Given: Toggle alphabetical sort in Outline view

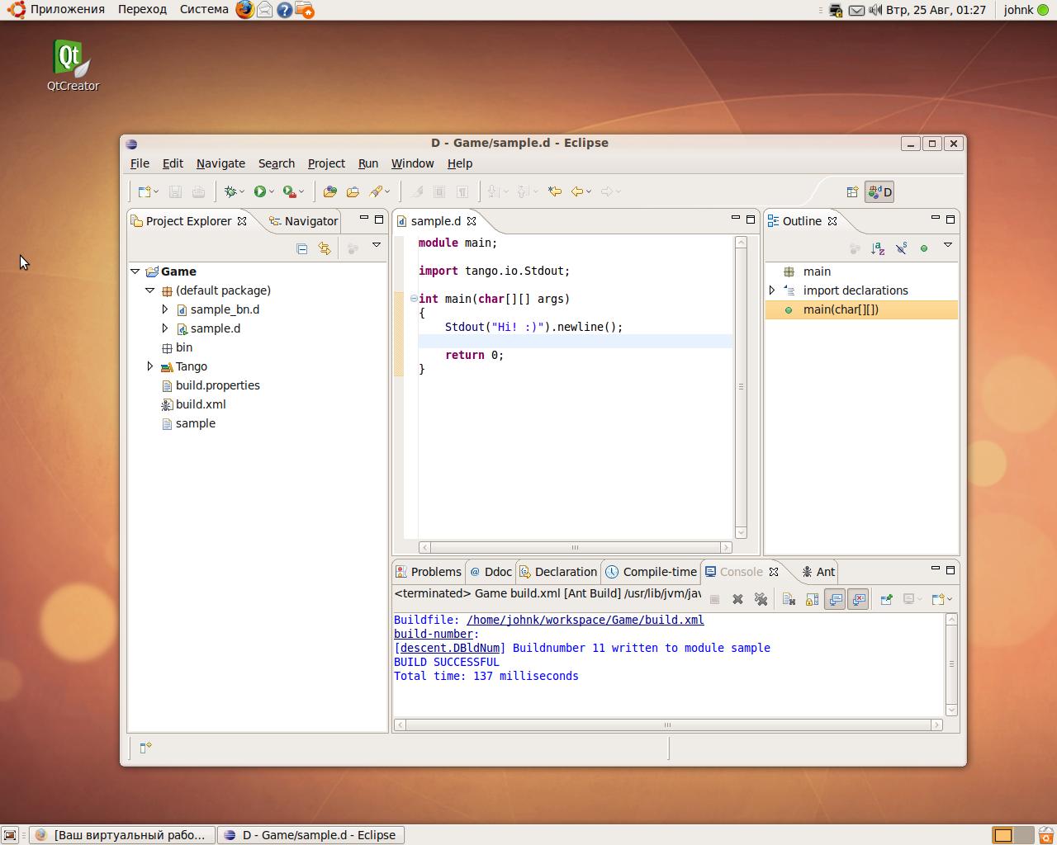Looking at the screenshot, I should [878, 248].
